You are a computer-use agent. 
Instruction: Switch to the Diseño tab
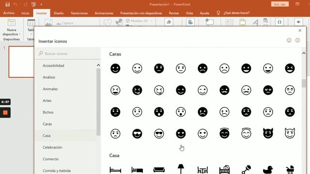59,13
